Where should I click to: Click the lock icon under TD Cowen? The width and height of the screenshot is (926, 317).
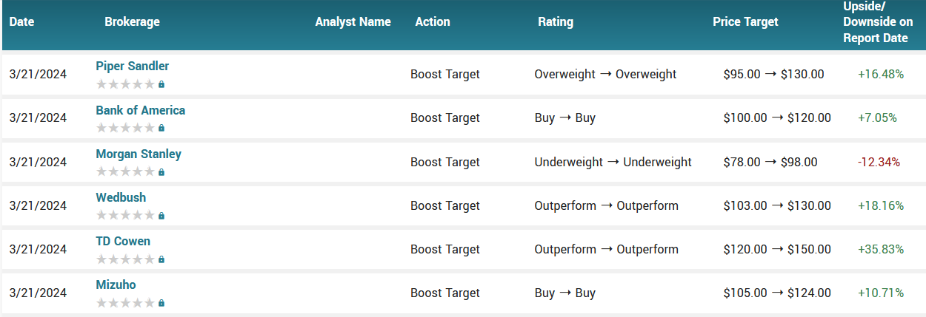[161, 259]
